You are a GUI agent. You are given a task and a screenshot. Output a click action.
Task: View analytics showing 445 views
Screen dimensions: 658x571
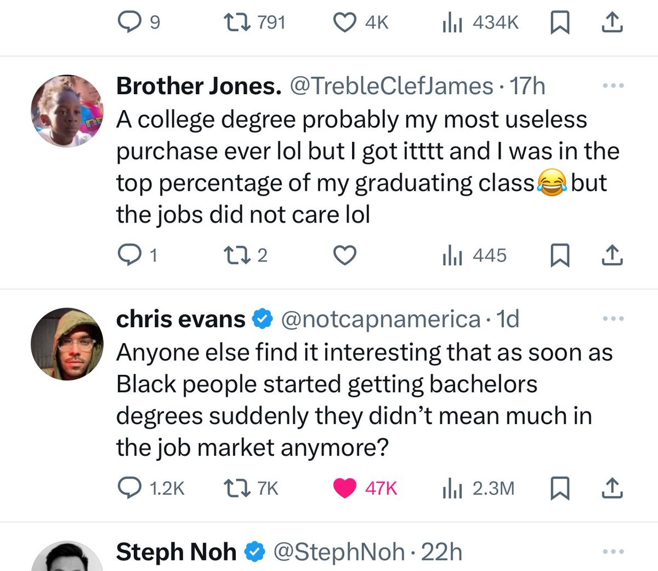coord(475,255)
